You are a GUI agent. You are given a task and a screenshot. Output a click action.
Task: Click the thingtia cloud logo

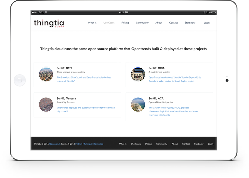pos(49,23)
